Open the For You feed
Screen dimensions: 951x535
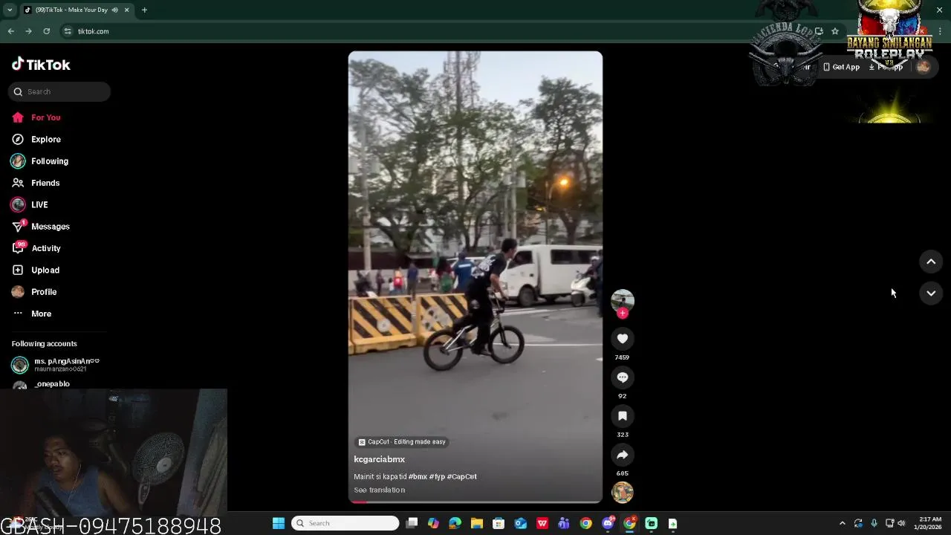point(45,117)
